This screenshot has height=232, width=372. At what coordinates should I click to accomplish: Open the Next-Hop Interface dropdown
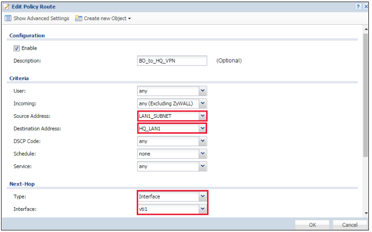point(202,209)
